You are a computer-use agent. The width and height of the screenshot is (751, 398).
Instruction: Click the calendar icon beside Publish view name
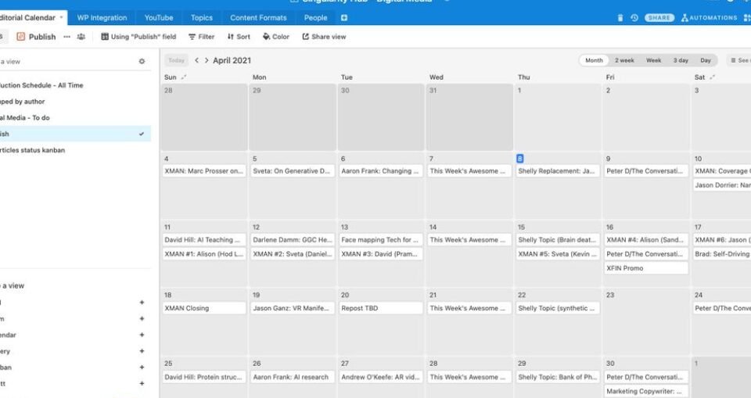[20, 37]
